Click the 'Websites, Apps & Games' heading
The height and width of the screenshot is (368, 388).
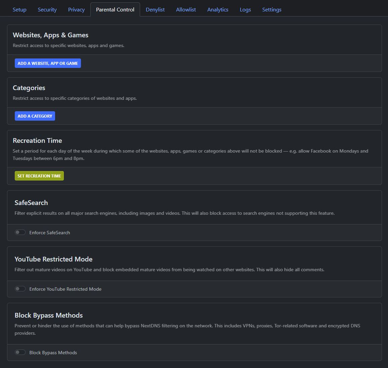tap(50, 35)
